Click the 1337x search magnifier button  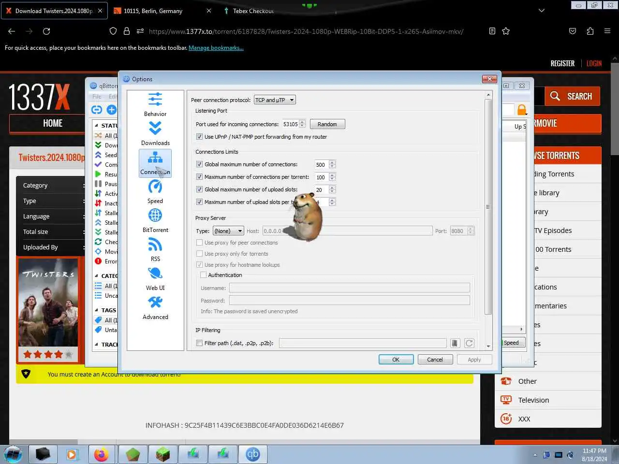[x=572, y=96]
